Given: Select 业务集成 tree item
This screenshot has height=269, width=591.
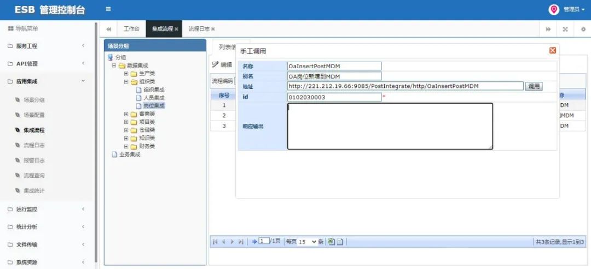Looking at the screenshot, I should coord(130,154).
